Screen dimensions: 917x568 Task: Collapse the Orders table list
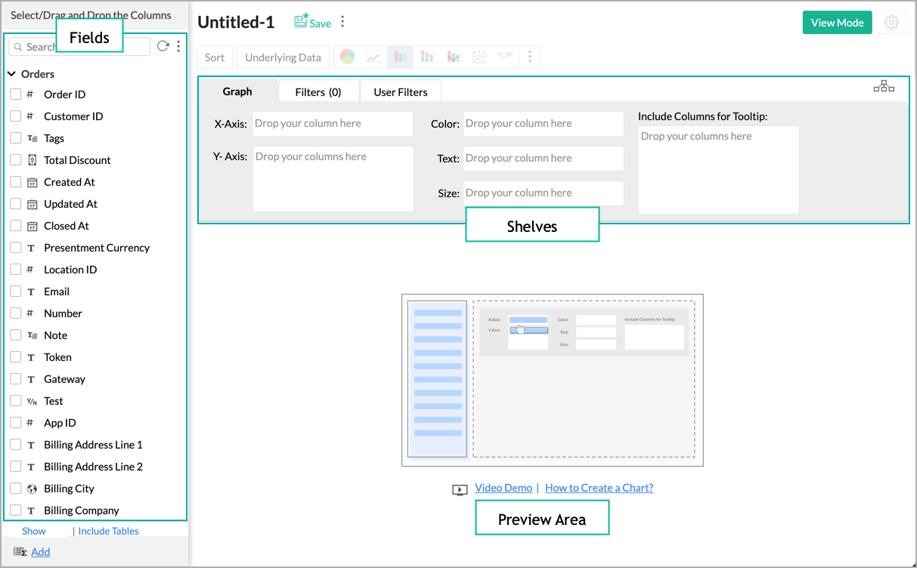[x=11, y=73]
